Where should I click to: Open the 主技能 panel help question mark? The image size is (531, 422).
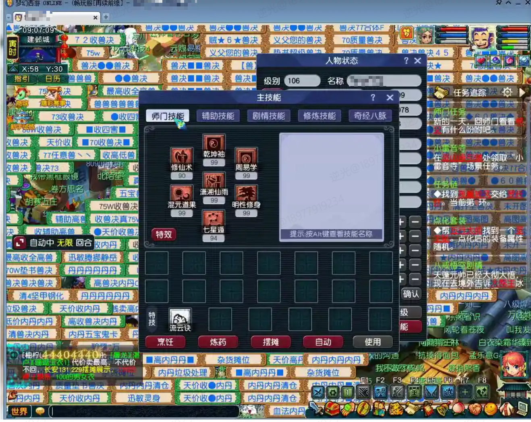tap(373, 97)
